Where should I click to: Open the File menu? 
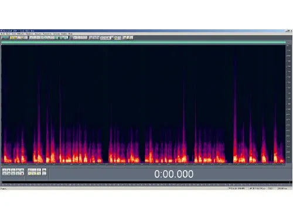(x=3, y=34)
